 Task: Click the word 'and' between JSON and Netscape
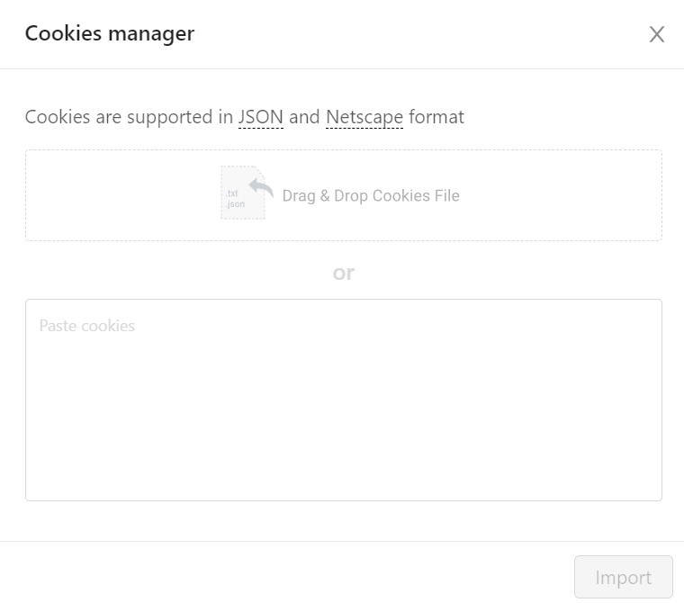coord(304,117)
